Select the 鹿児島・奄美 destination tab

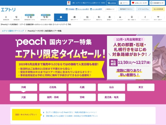(x=111, y=97)
